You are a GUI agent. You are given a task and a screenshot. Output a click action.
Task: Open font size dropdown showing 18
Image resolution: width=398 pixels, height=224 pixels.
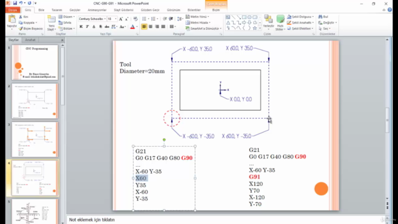[116, 19]
